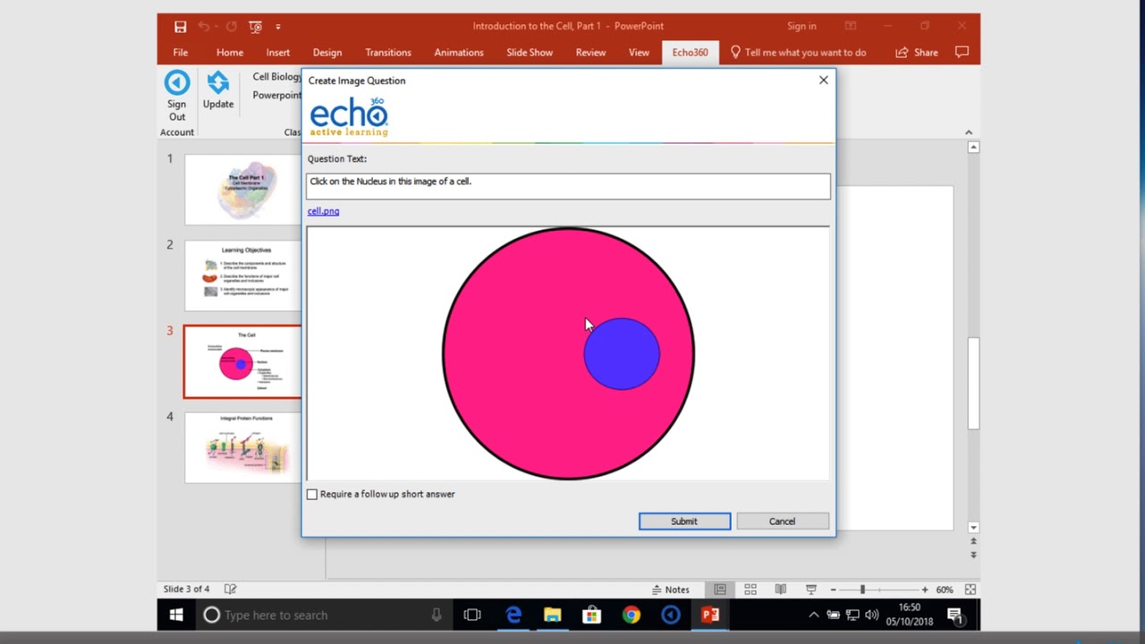Fit slide to current window icon

(971, 589)
